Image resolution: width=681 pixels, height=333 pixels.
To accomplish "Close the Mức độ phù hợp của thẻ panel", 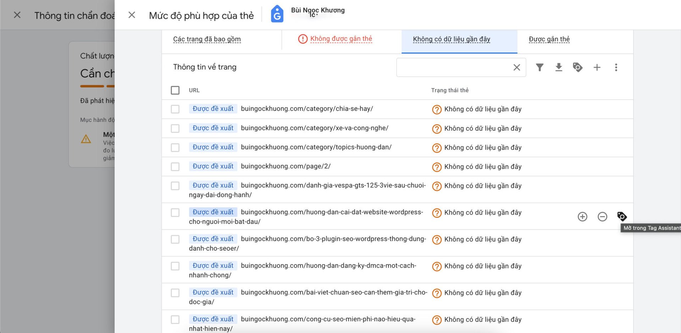I will pos(132,15).
